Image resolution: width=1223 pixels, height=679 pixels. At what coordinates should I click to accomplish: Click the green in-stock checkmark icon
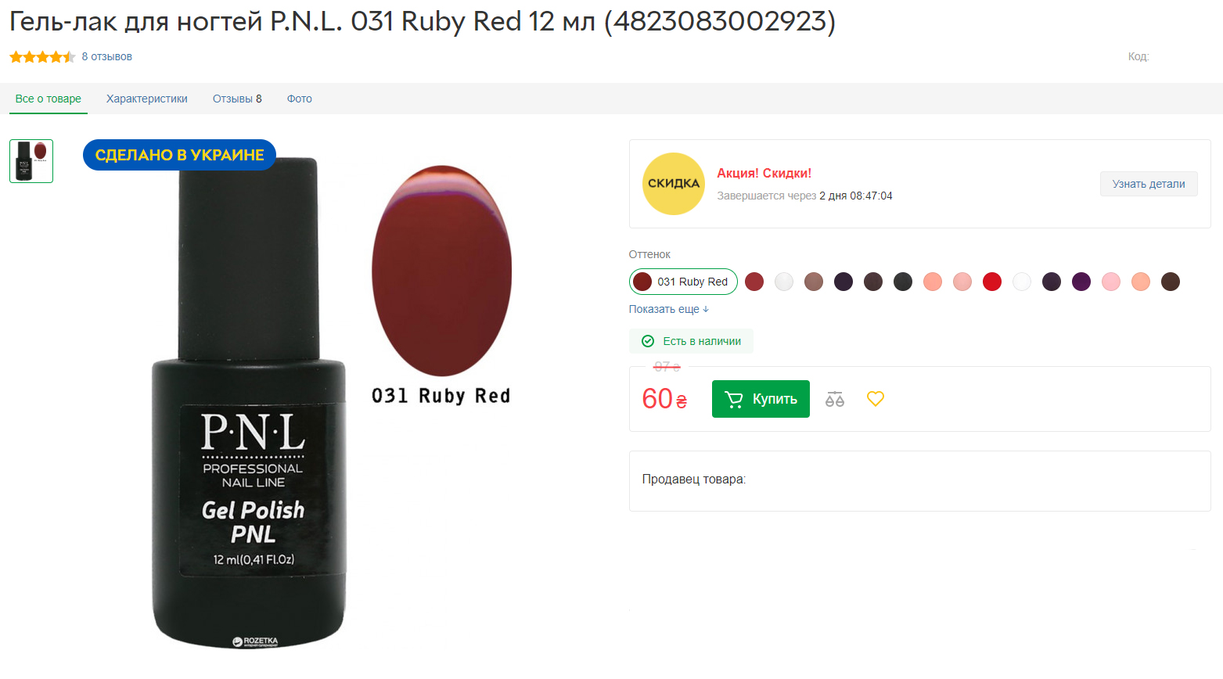[x=648, y=341]
